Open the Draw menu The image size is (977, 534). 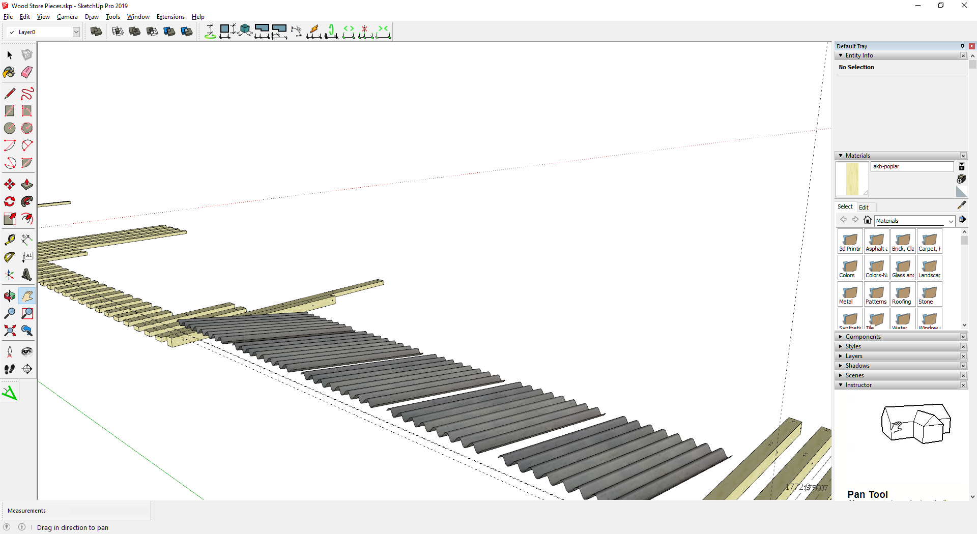coord(92,17)
